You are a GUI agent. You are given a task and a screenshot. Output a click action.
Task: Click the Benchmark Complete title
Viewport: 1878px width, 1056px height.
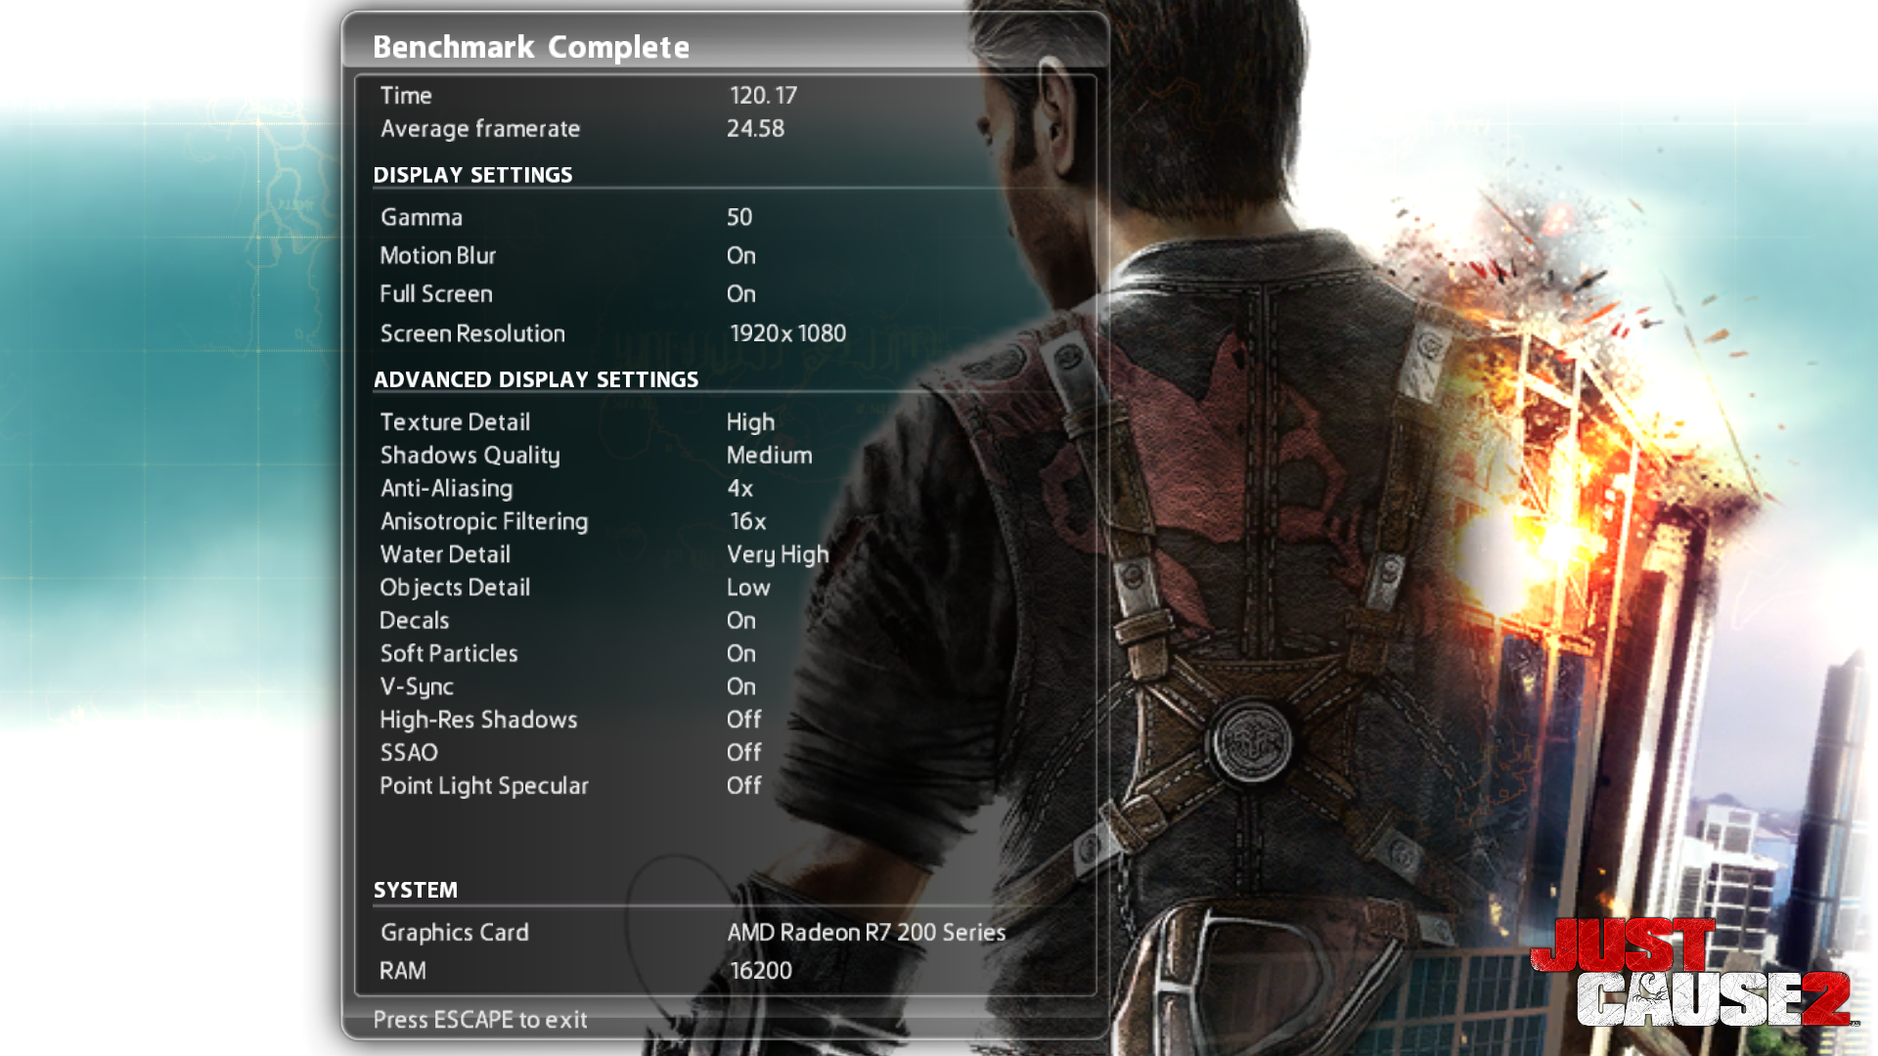click(x=531, y=47)
